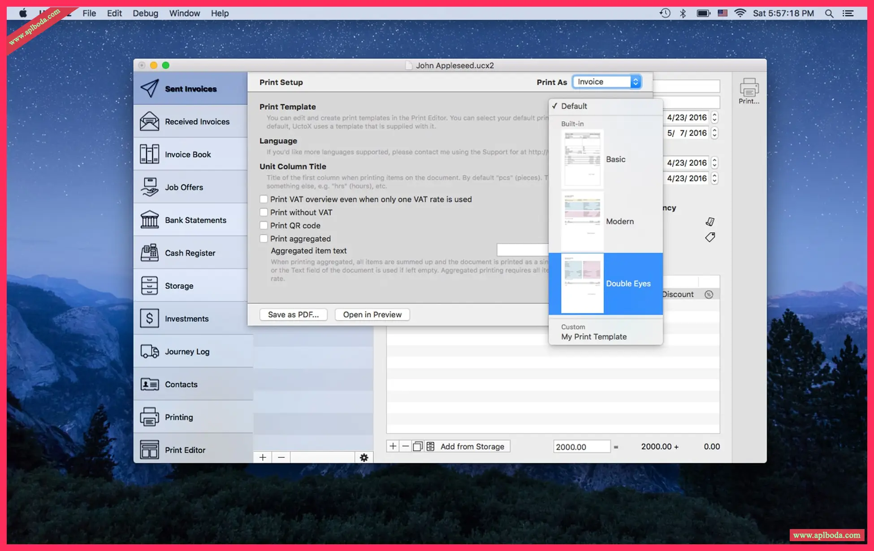Adjust the first 4/23/2016 date stepper

click(714, 117)
